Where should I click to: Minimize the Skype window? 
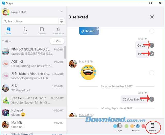coord(141,3)
